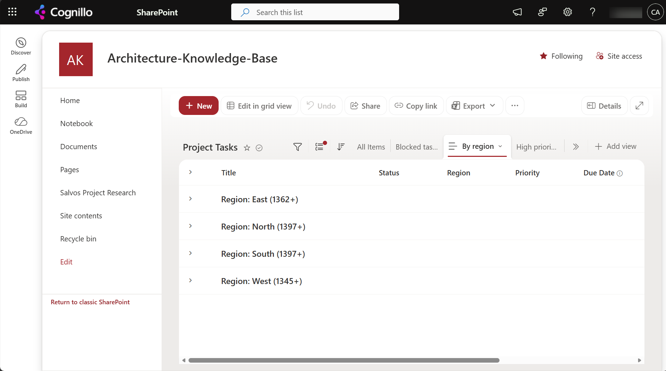Image resolution: width=666 pixels, height=371 pixels.
Task: Open the Details pane
Action: click(x=604, y=106)
